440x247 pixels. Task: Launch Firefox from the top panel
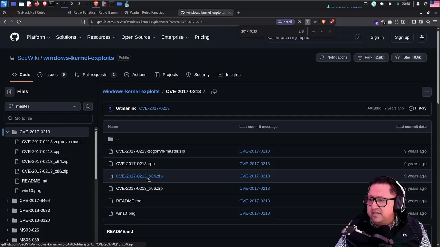coord(37,4)
